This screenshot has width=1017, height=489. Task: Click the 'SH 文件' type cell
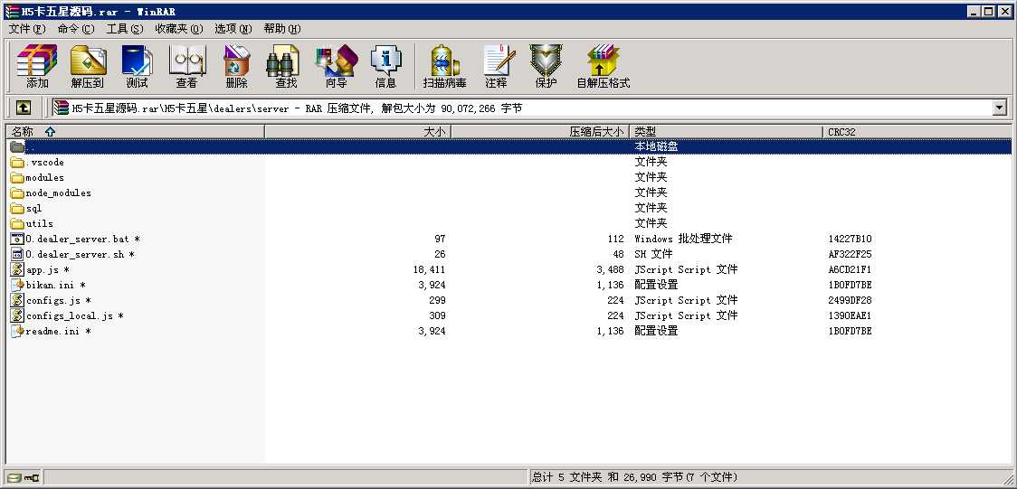653,255
